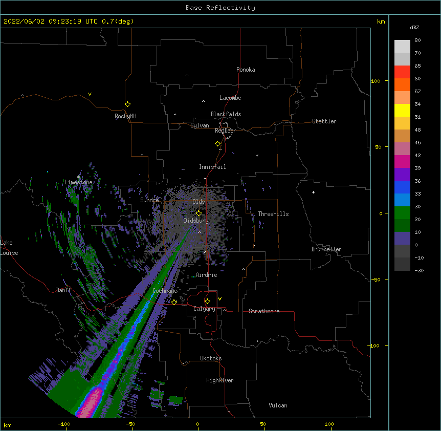Image resolution: width=441 pixels, height=431 pixels.
Task: Select the light blue swatch above 30 dBZ
Action: [x=402, y=200]
